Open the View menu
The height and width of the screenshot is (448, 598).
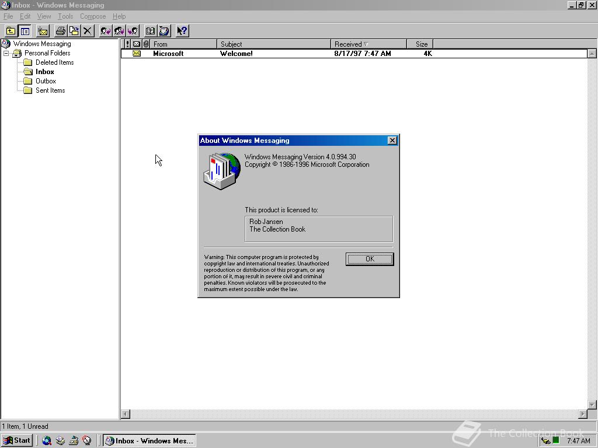[44, 16]
